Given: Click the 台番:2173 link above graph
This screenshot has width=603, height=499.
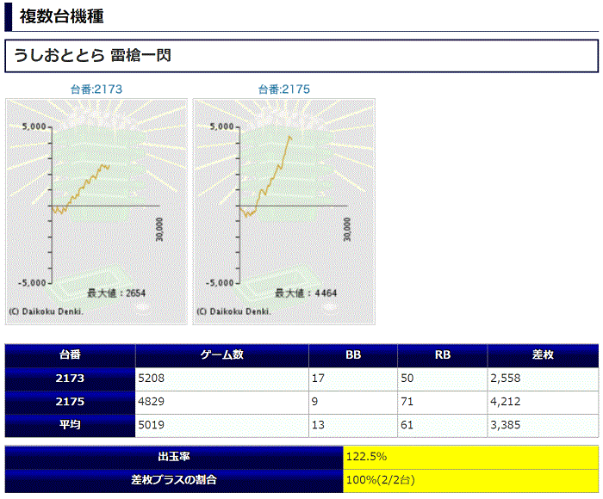Looking at the screenshot, I should [96, 89].
